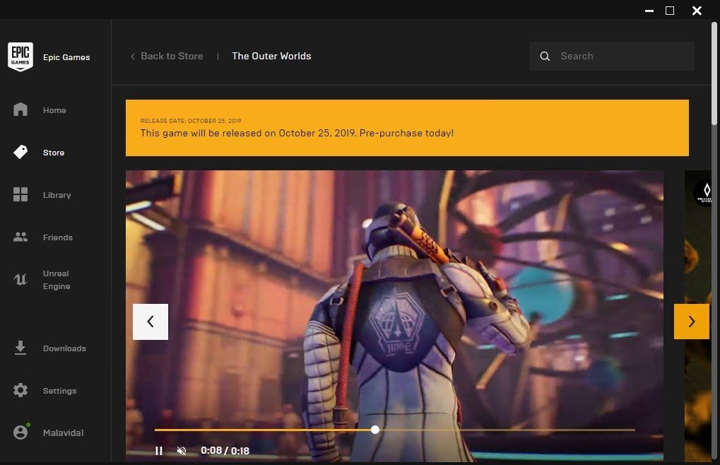Click the search magnifier icon
720x465 pixels.
click(545, 57)
